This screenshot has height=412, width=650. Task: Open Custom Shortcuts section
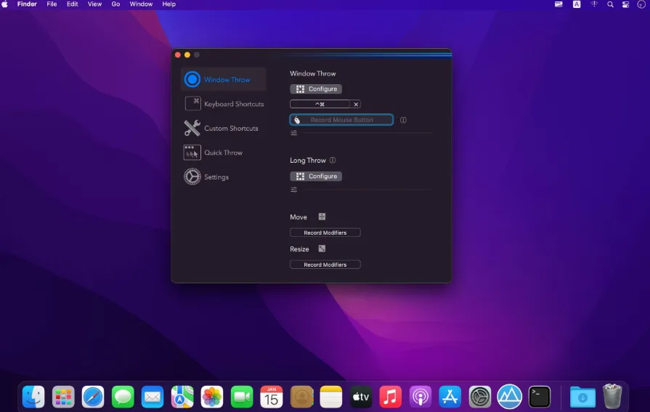[221, 128]
